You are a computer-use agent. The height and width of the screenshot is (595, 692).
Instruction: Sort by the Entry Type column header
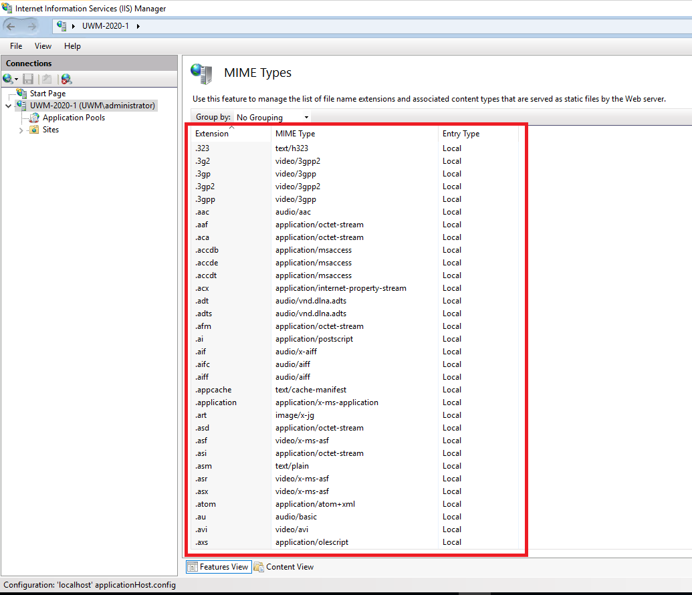pos(461,134)
